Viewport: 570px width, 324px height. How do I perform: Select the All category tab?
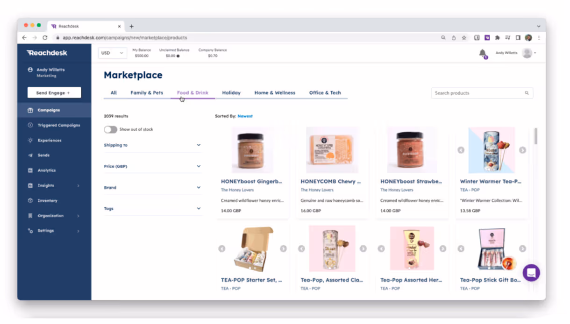114,93
